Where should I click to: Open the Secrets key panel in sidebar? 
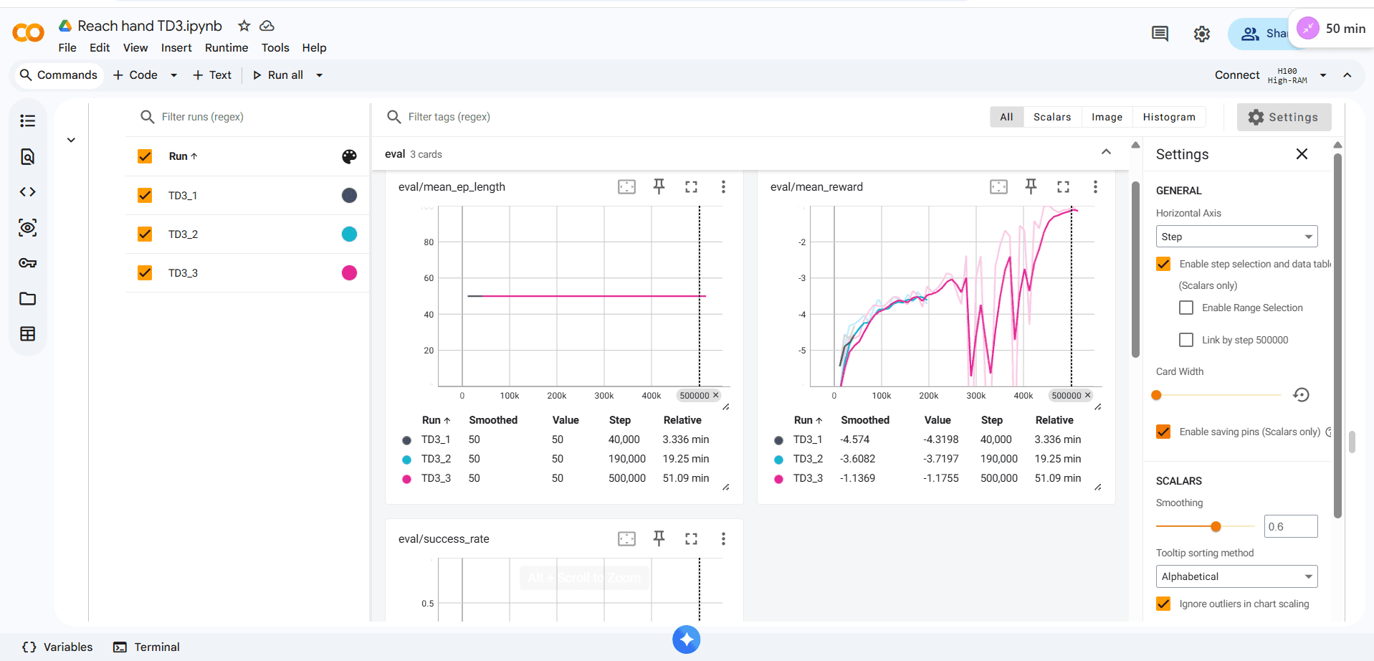tap(28, 263)
